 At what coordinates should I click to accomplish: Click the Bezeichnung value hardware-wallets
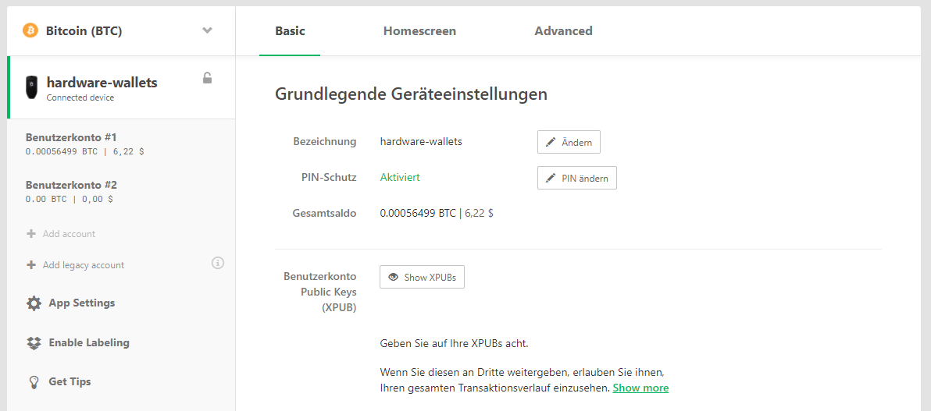click(421, 142)
